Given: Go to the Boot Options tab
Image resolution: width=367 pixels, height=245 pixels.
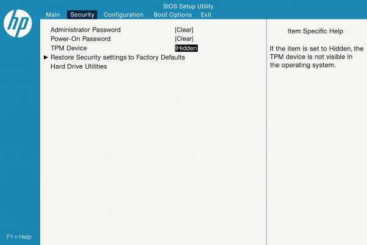Looking at the screenshot, I should [173, 15].
